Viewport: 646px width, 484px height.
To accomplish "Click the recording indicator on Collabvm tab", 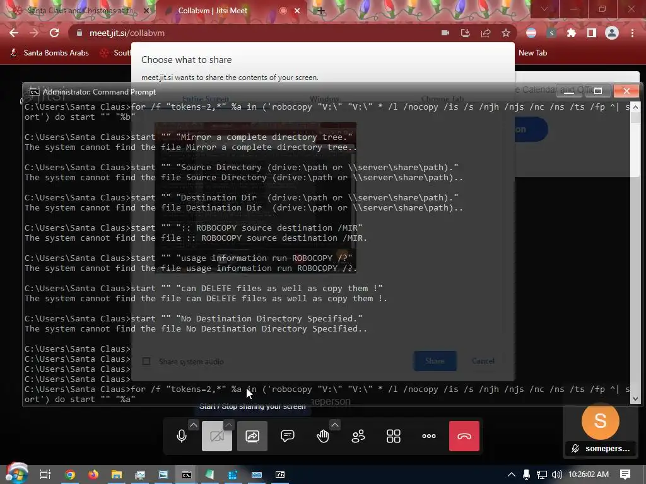I will click(x=283, y=11).
